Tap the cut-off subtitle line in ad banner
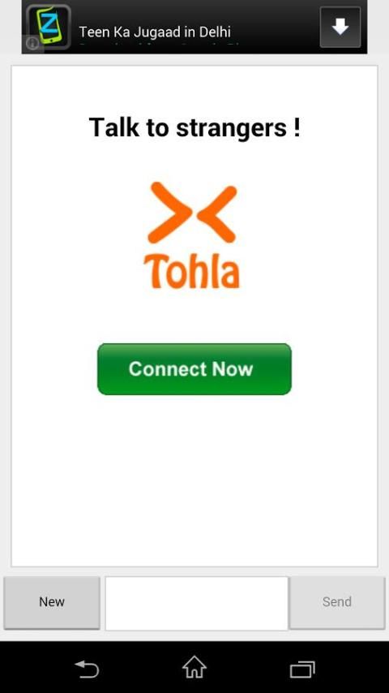 point(159,45)
